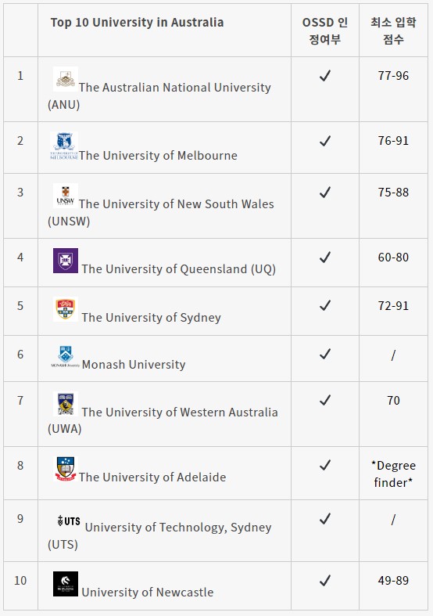Click the University of Sydney shield logo
This screenshot has height=616, width=433.
point(66,309)
